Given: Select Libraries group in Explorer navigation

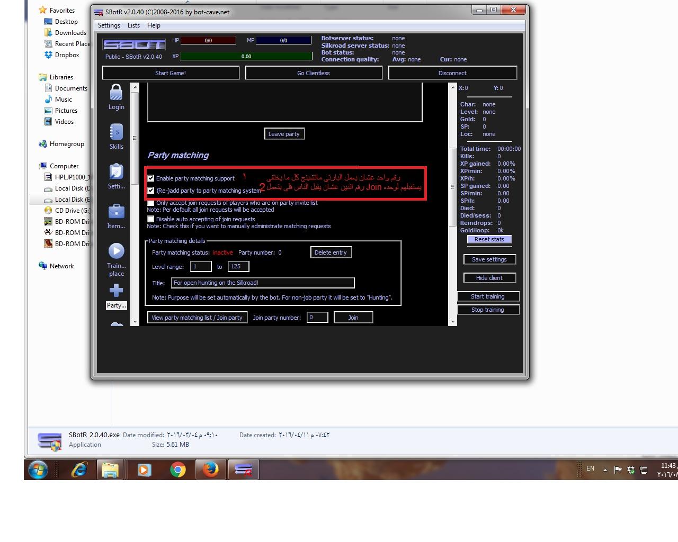Looking at the screenshot, I should 61,77.
